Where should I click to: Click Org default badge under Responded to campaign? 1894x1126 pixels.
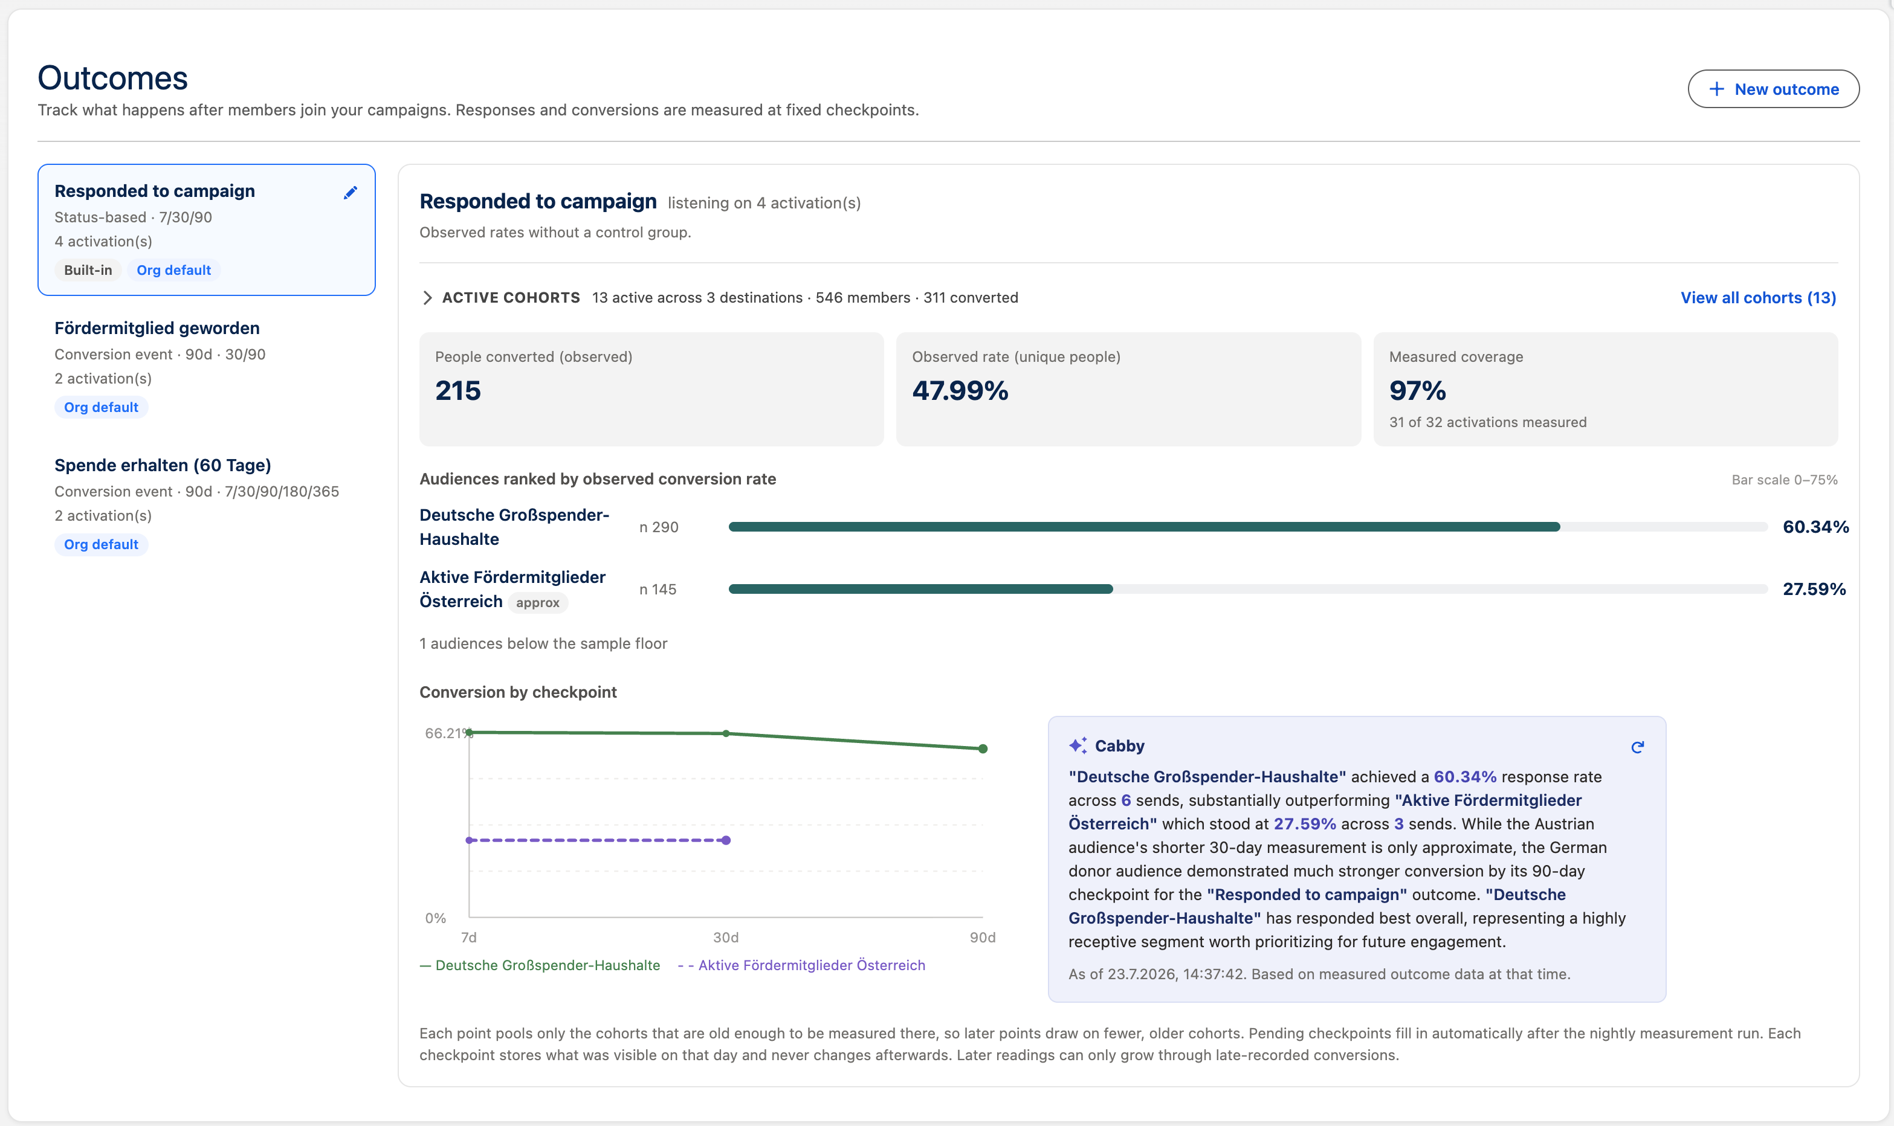[174, 270]
